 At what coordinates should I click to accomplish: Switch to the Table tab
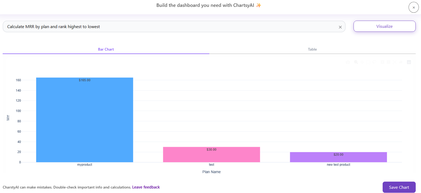click(312, 49)
